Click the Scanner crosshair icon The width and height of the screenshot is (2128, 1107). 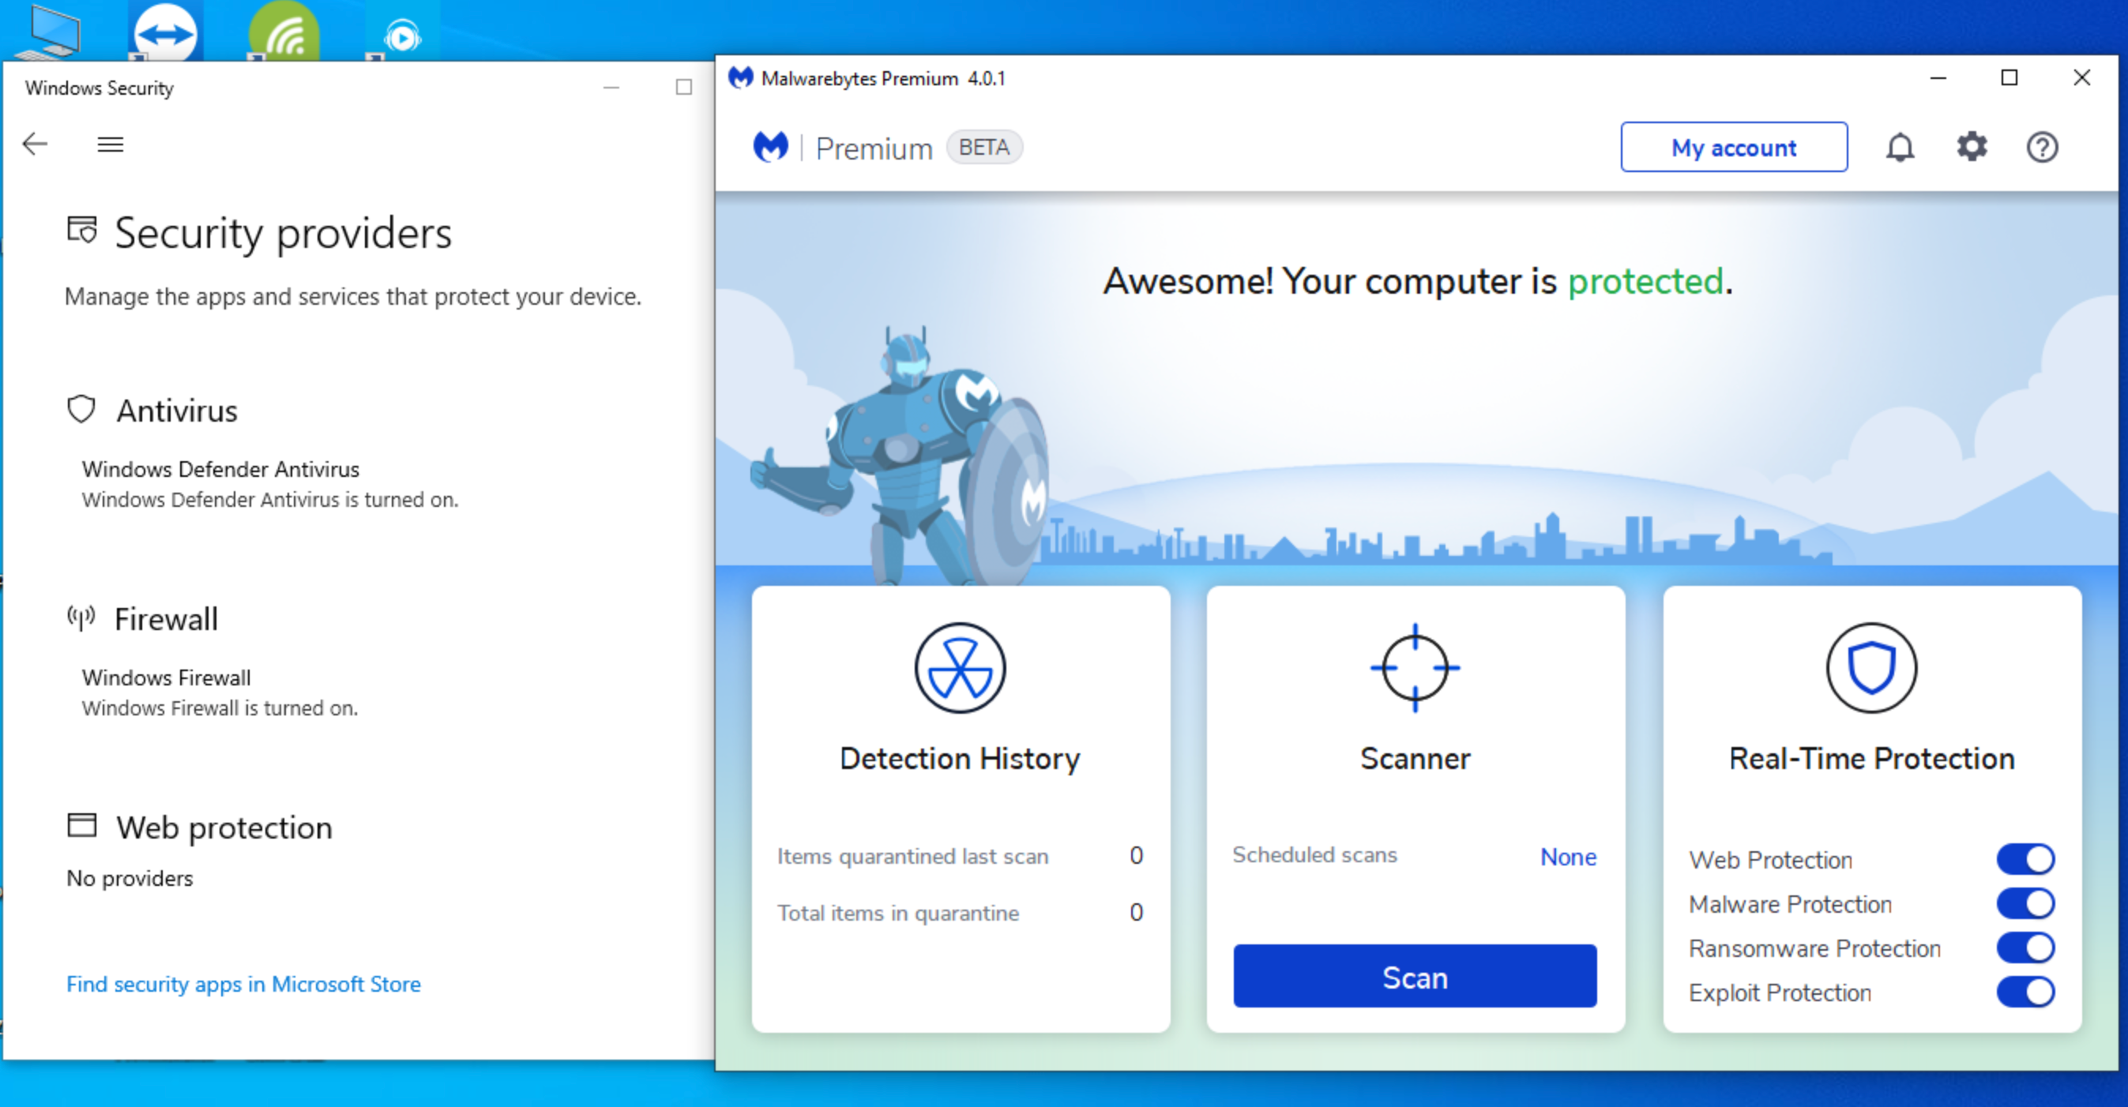[x=1415, y=668]
